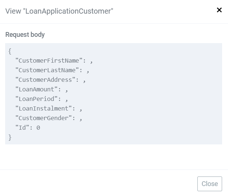Viewport: 228px width, 196px height.
Task: Click the 0 value of Id
Action: pyautogui.click(x=38, y=128)
